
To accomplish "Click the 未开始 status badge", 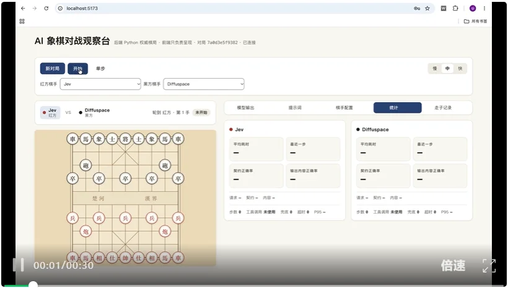I will (201, 113).
